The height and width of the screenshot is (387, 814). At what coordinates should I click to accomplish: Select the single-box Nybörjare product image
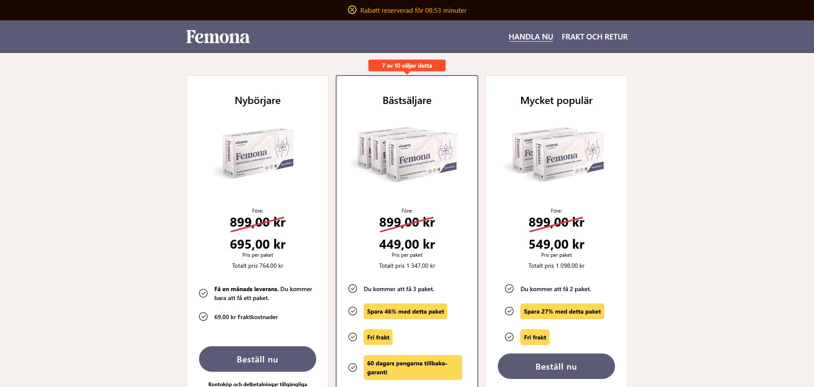pyautogui.click(x=258, y=154)
